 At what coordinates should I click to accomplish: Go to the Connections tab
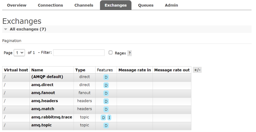[51, 5]
